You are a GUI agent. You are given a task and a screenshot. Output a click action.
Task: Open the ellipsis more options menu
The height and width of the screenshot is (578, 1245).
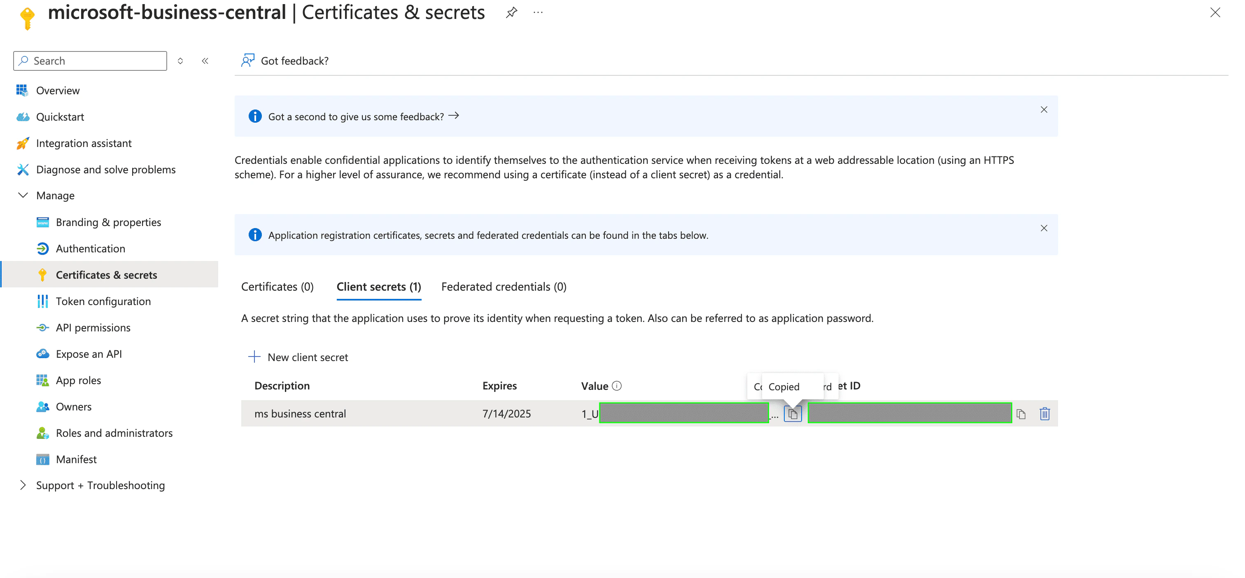[537, 13]
